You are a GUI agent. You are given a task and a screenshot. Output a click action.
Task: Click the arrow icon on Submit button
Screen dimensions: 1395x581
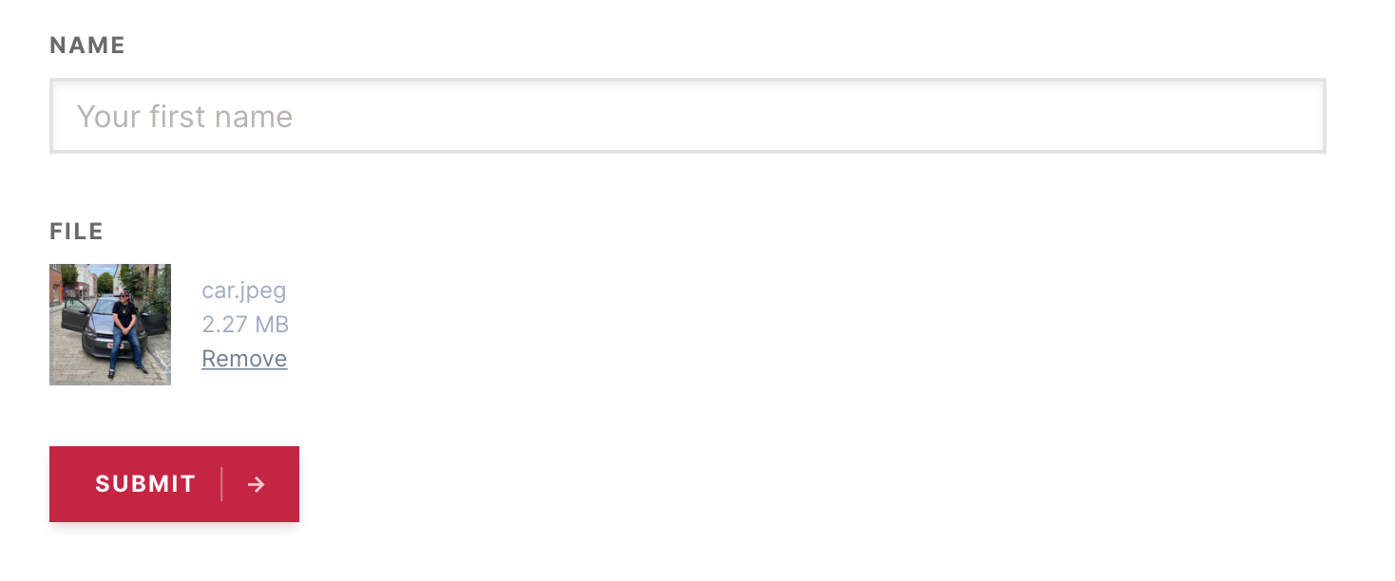coord(256,484)
